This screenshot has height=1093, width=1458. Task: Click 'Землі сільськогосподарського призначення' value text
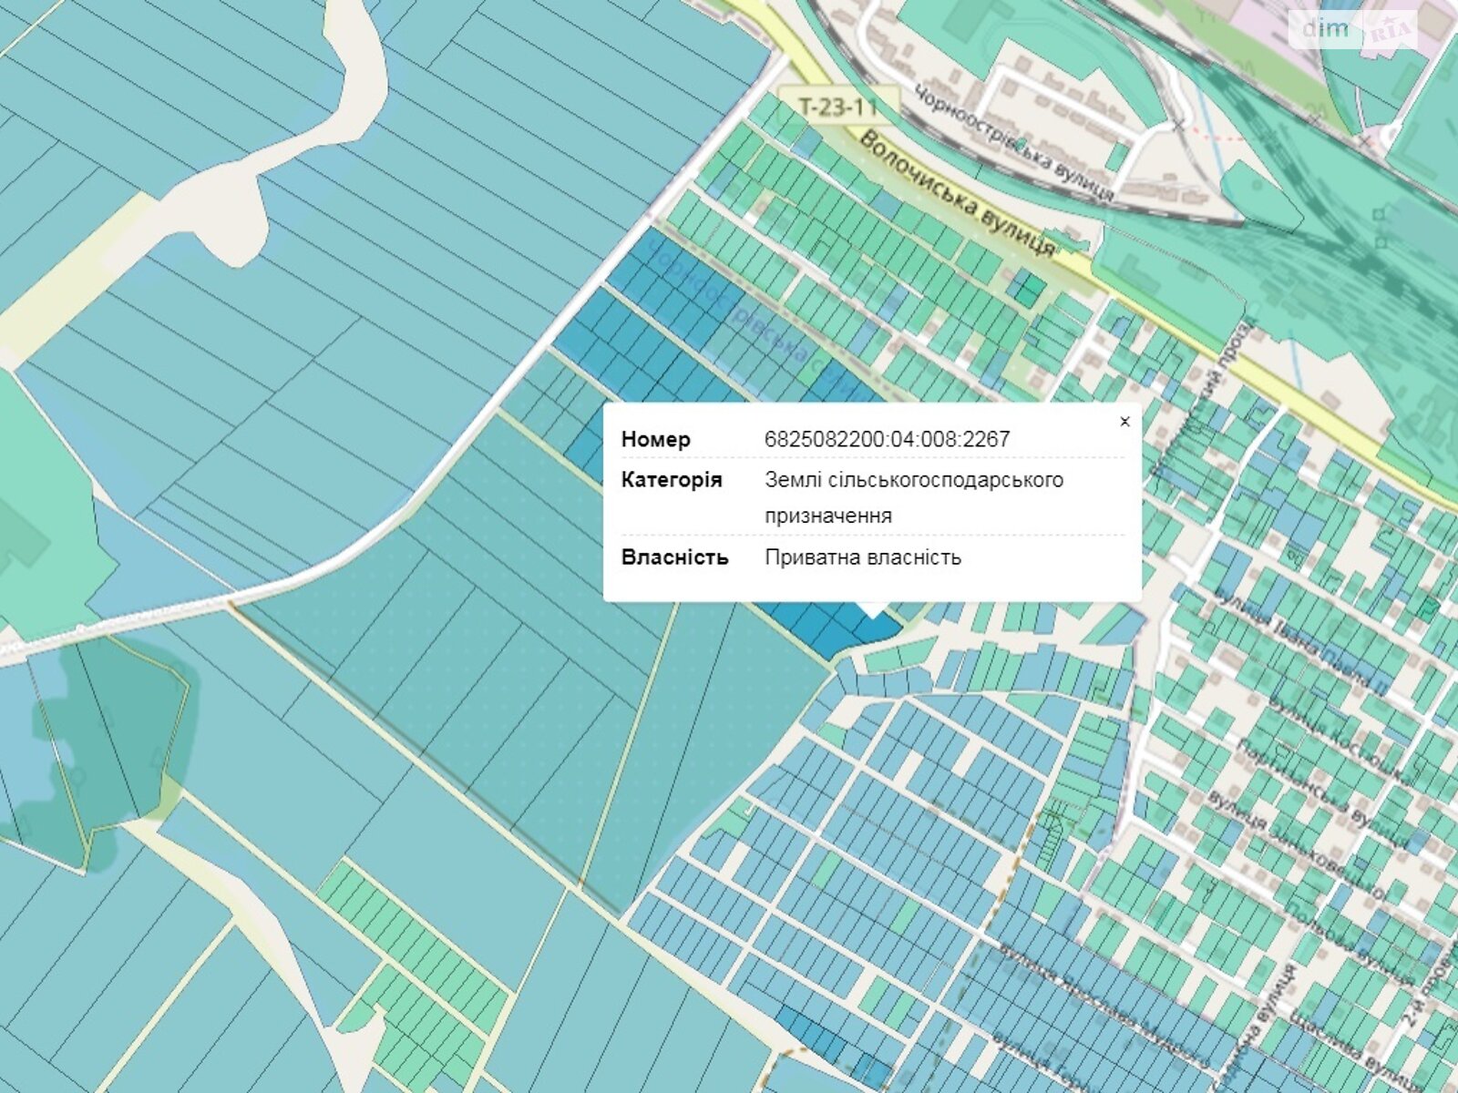(914, 497)
